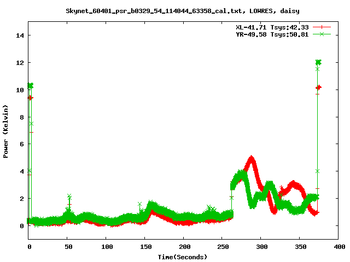Screen dimensions: 350x262
Task: Click the y-axis tick label 10
Action: 20,90
